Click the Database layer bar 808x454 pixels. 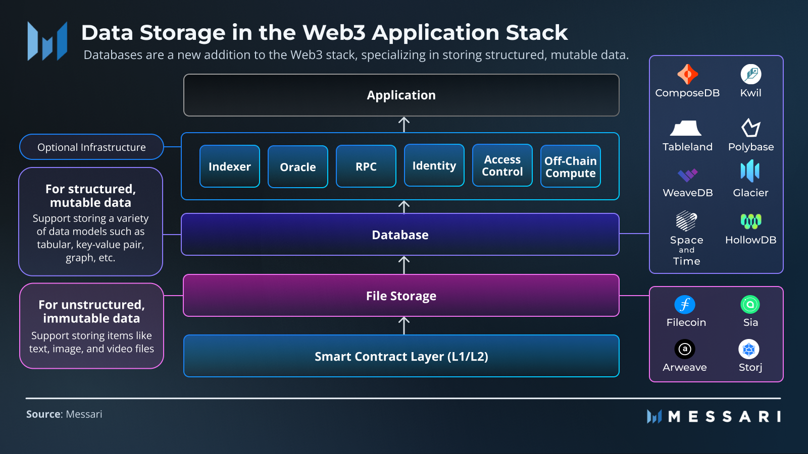pyautogui.click(x=400, y=235)
